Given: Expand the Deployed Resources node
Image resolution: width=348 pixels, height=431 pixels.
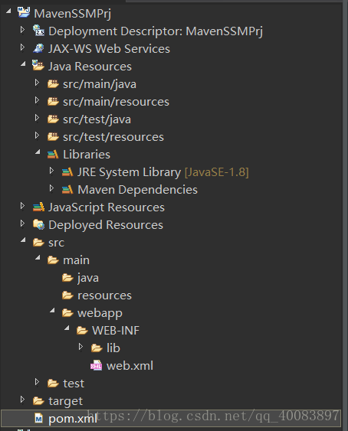Looking at the screenshot, I should click(x=22, y=224).
